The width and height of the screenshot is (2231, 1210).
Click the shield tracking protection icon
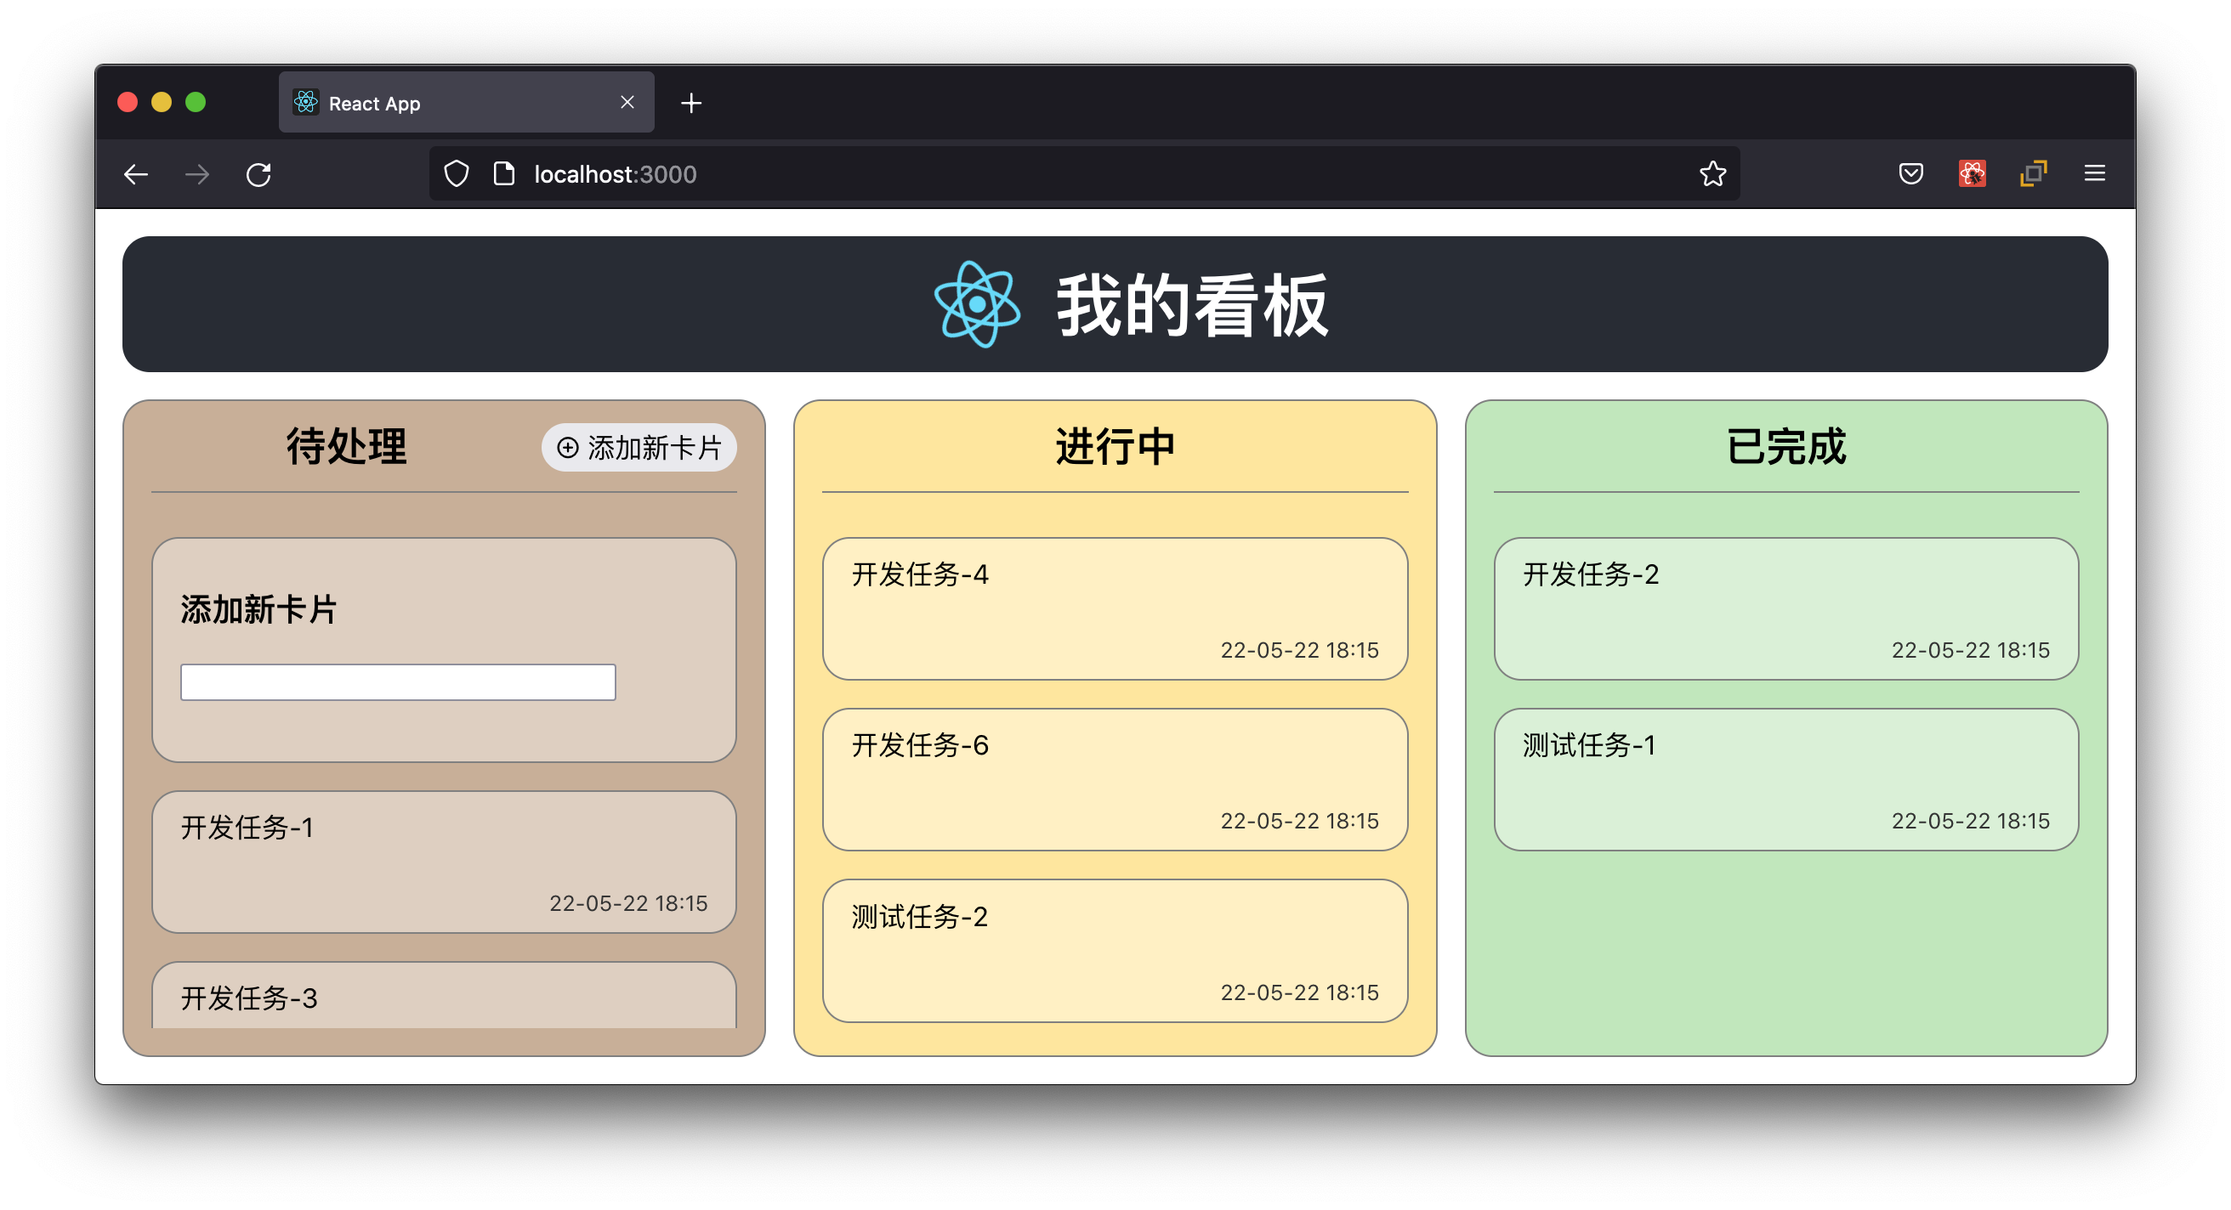click(x=457, y=175)
